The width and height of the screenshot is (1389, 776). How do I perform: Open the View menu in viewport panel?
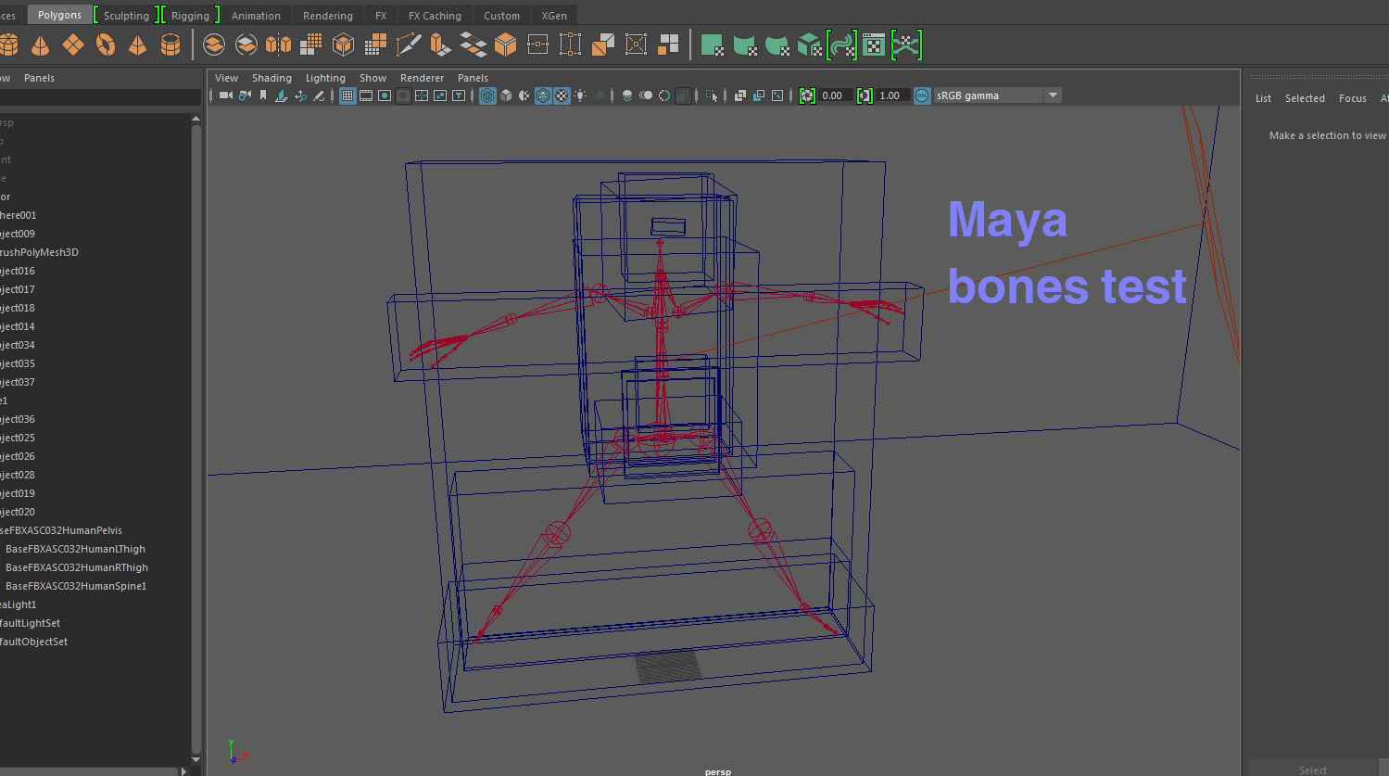(x=226, y=78)
